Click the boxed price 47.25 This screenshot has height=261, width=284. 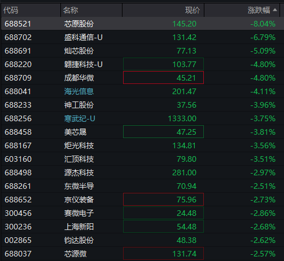pyautogui.click(x=163, y=132)
